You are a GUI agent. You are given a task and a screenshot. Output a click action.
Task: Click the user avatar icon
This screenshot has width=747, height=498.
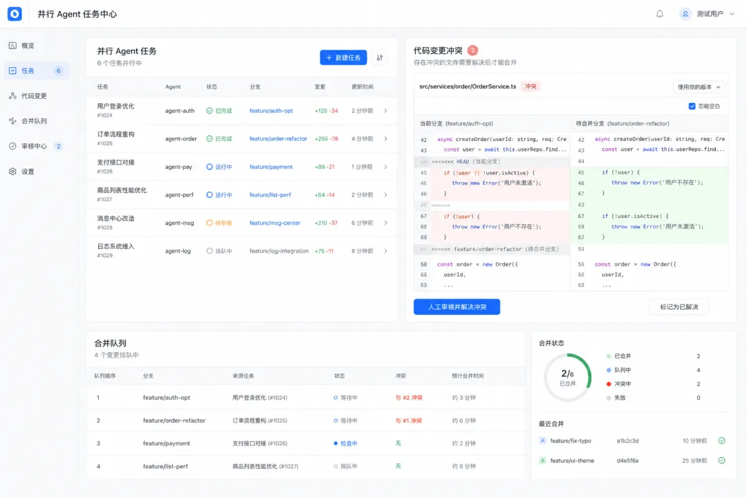point(685,14)
